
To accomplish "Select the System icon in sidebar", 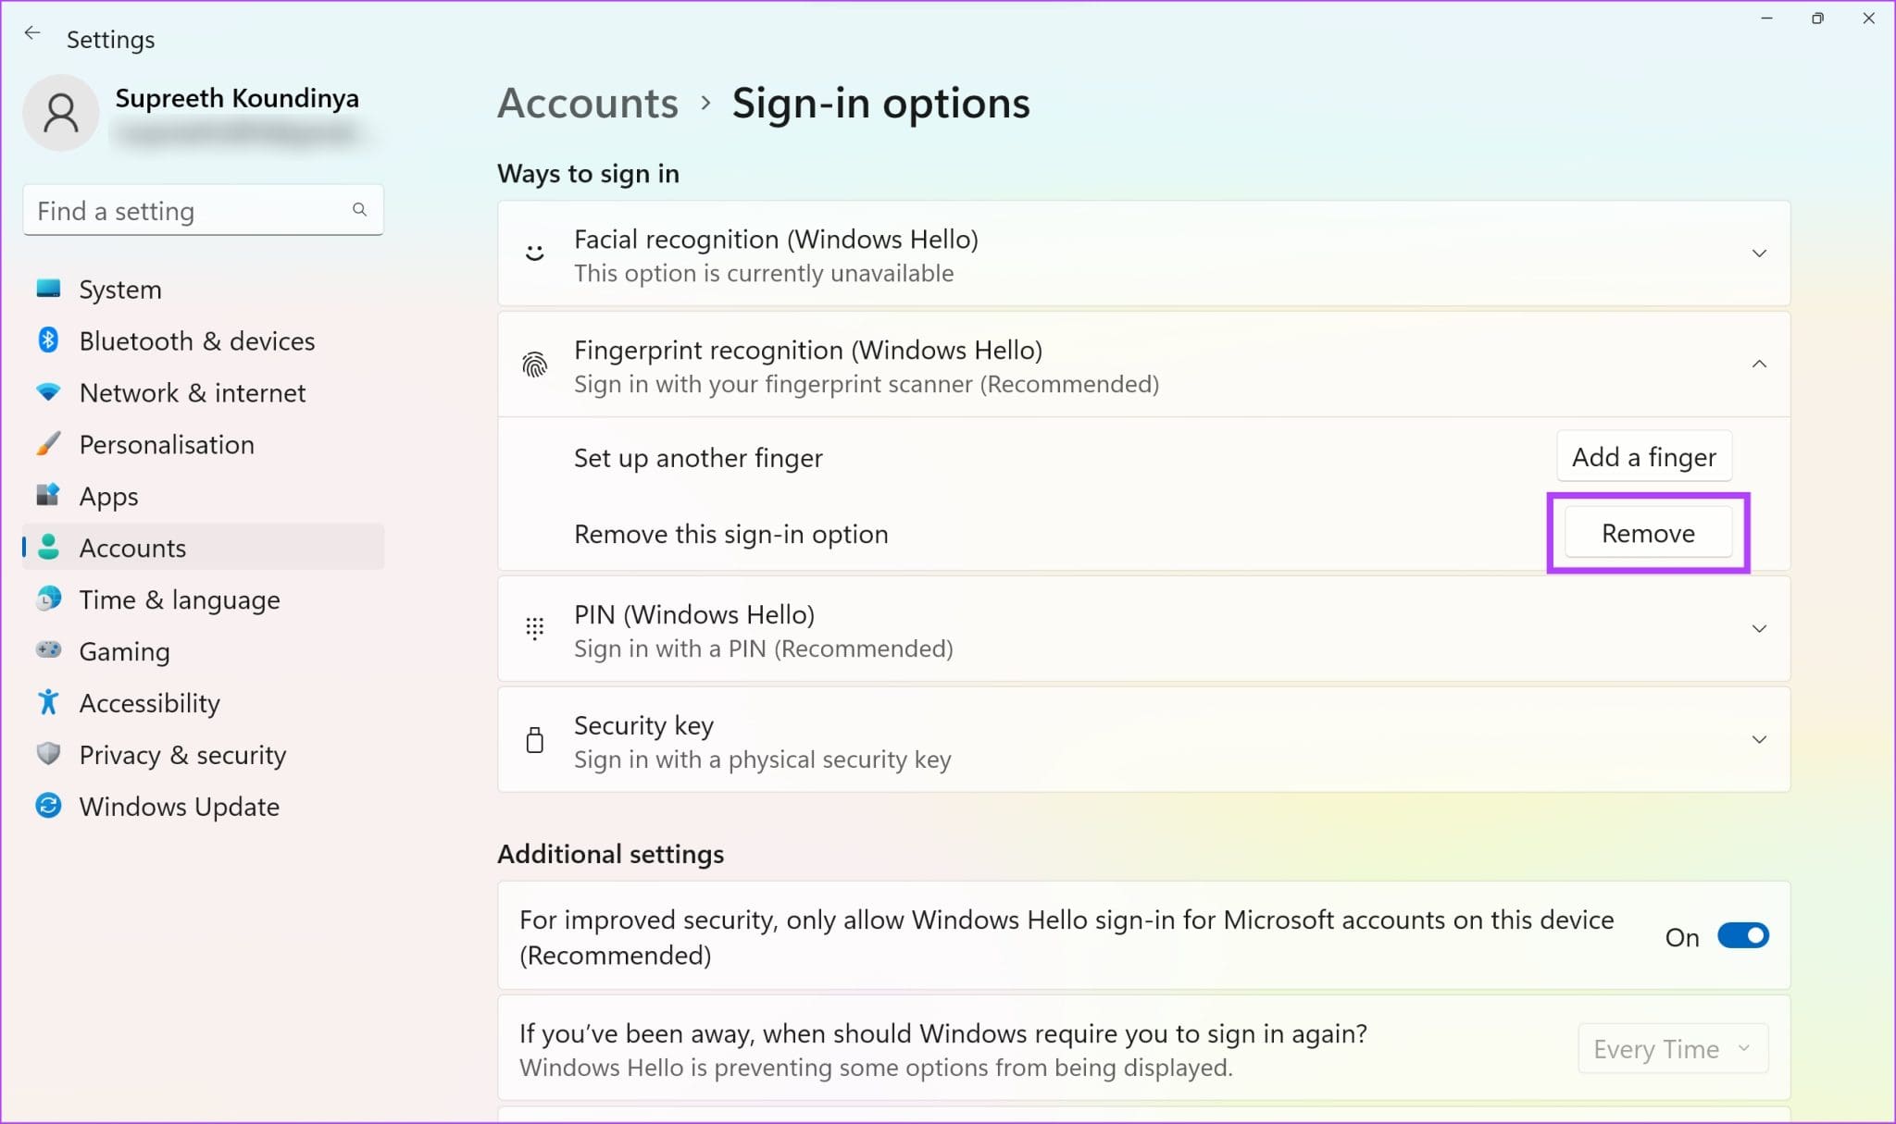I will pyautogui.click(x=49, y=289).
